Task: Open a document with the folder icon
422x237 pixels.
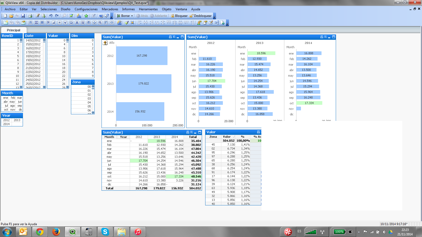Action: [x=11, y=16]
